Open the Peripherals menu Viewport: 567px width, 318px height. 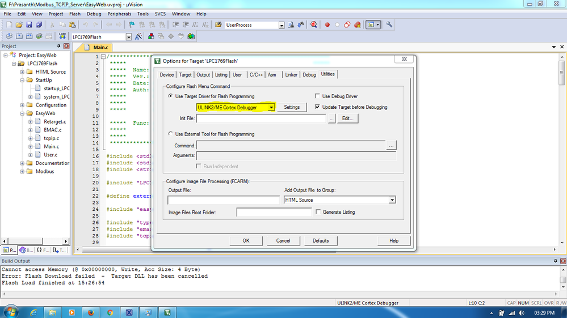coord(119,14)
